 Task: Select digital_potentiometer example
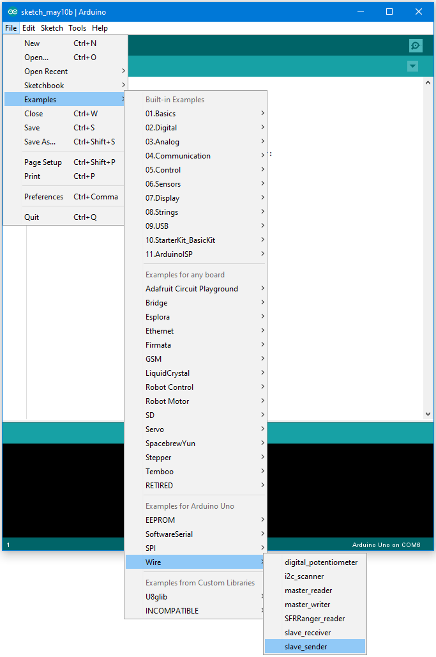click(x=321, y=562)
